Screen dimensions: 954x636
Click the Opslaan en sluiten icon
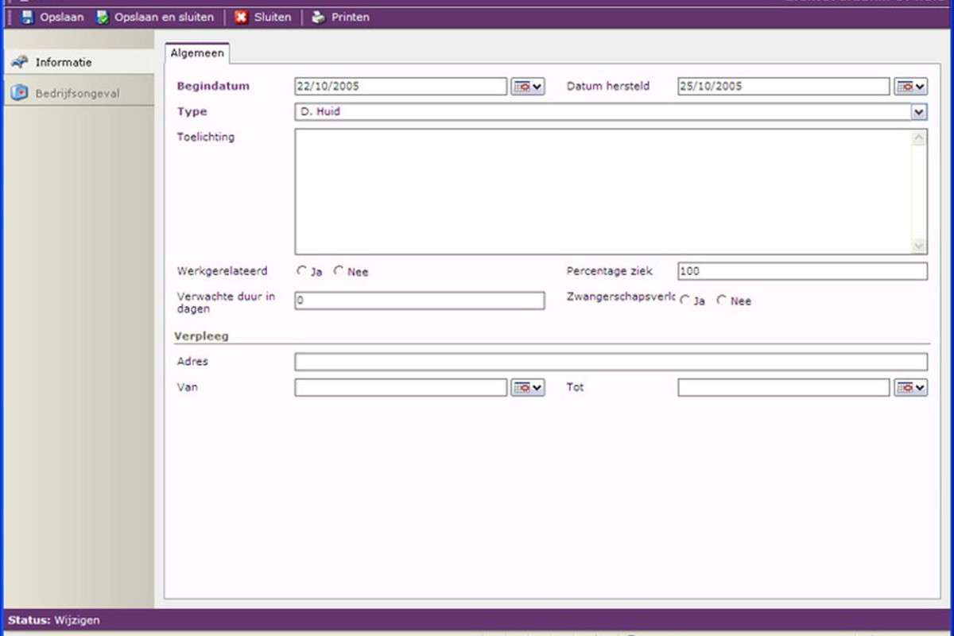[x=103, y=17]
